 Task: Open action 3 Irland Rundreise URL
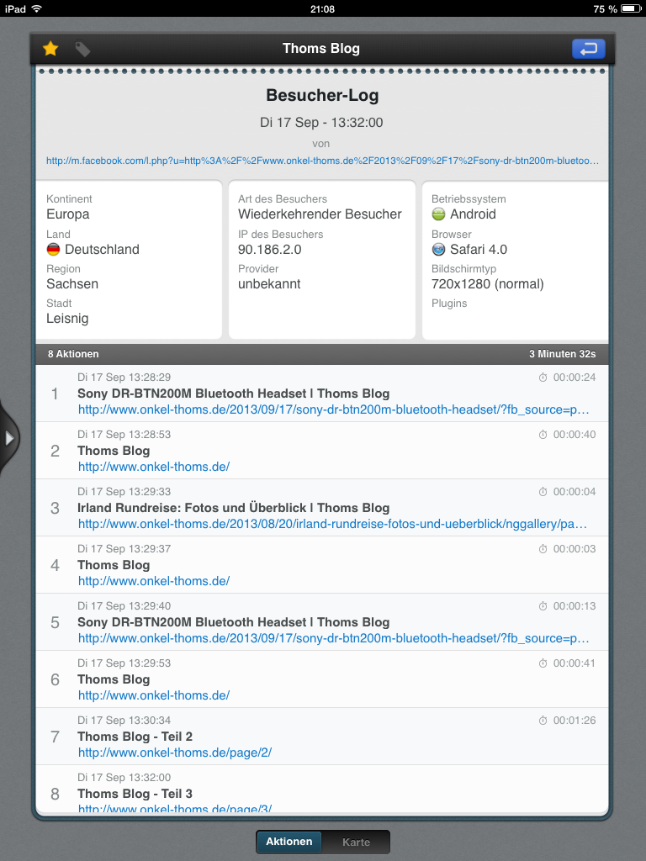tap(332, 524)
